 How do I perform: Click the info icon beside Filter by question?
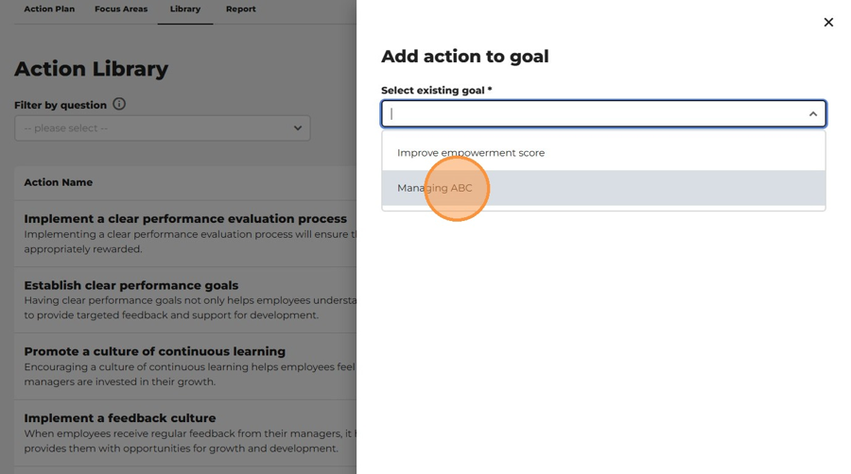pos(119,104)
